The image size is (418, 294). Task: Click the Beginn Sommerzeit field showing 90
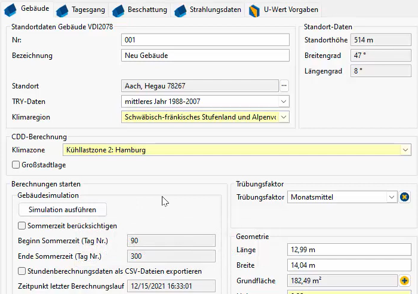pyautogui.click(x=171, y=241)
